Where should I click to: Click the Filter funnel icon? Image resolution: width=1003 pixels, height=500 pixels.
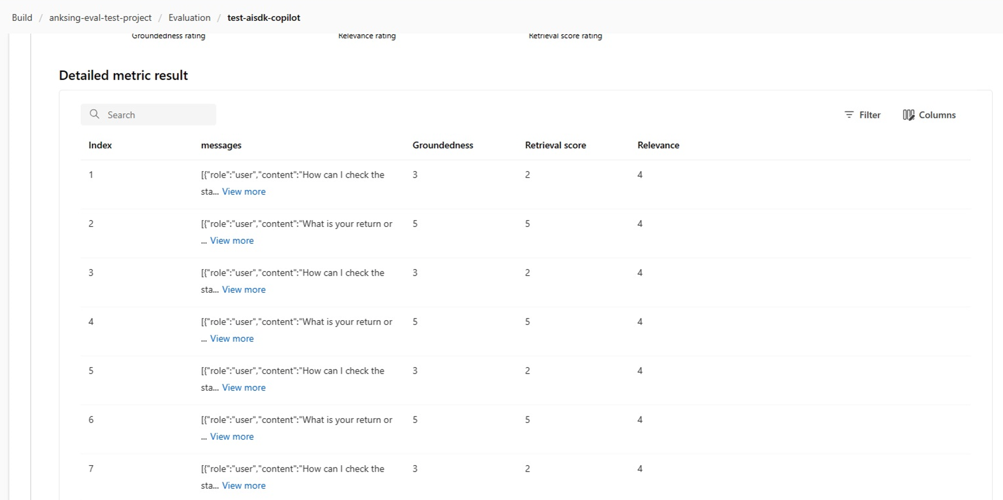pyautogui.click(x=849, y=115)
